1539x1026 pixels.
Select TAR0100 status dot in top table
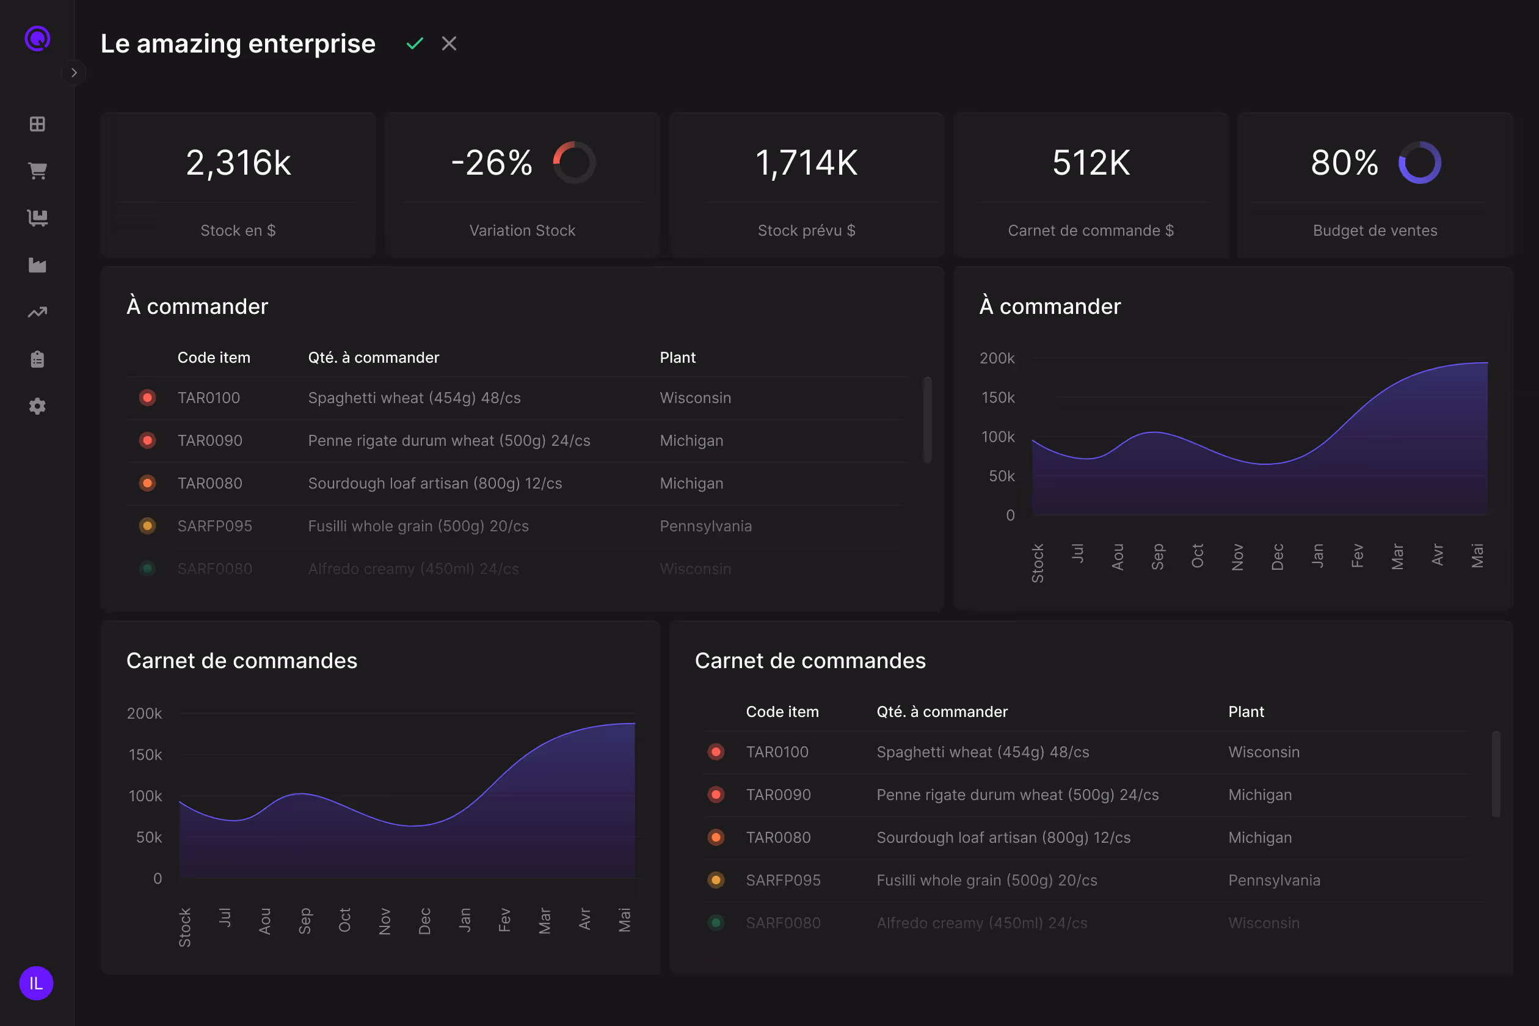point(148,398)
